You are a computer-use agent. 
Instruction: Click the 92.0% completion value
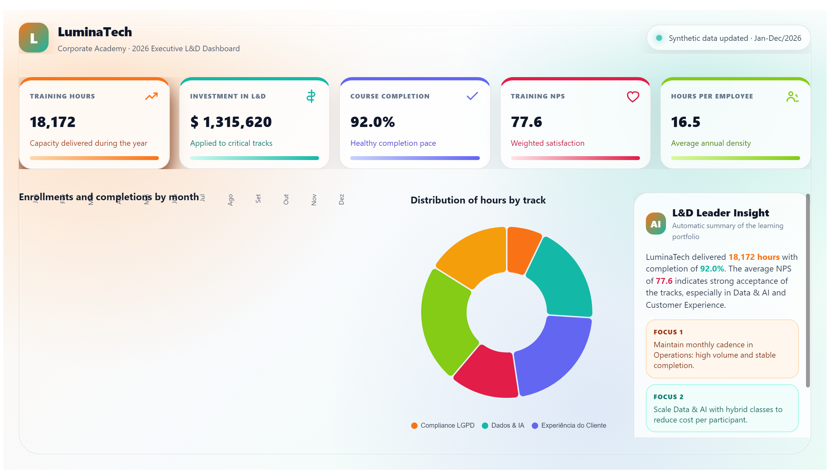[373, 122]
